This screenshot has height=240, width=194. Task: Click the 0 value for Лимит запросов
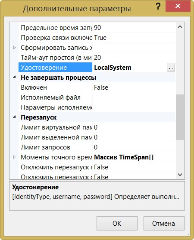pyautogui.click(x=134, y=147)
